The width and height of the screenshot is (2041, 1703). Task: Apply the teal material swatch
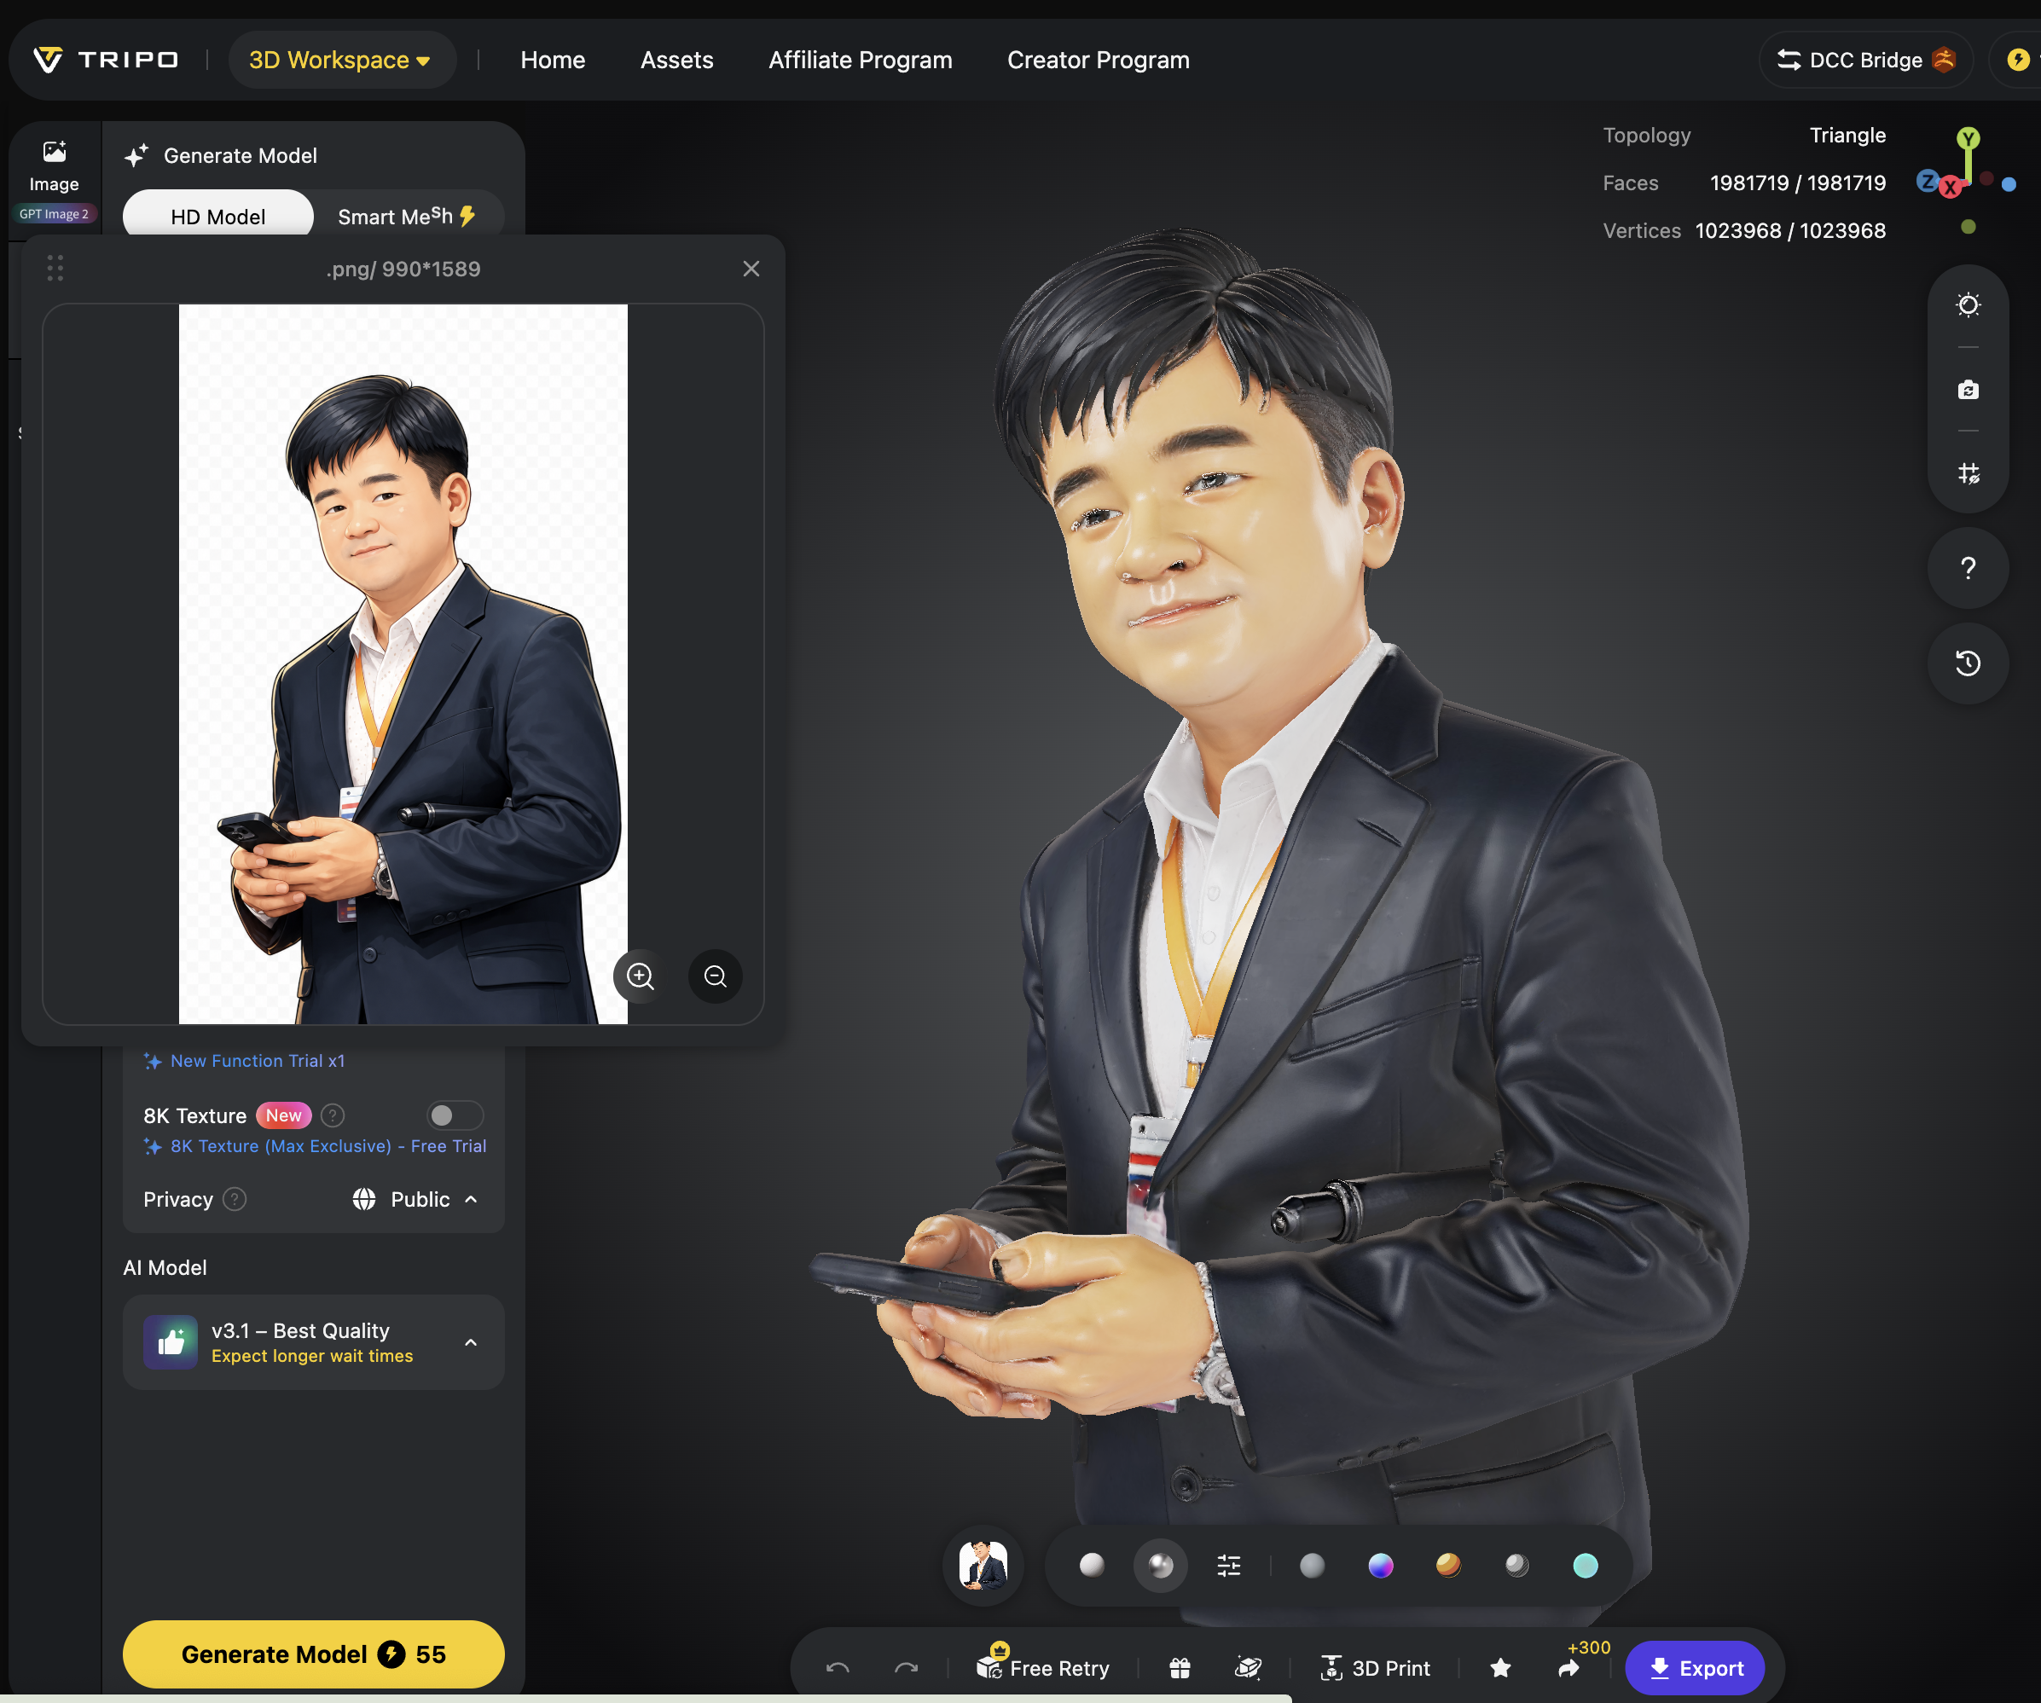pyautogui.click(x=1586, y=1565)
